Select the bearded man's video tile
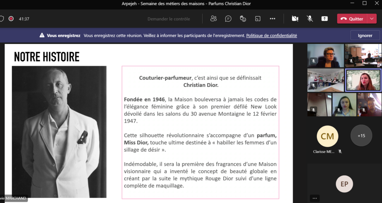 click(369, 104)
